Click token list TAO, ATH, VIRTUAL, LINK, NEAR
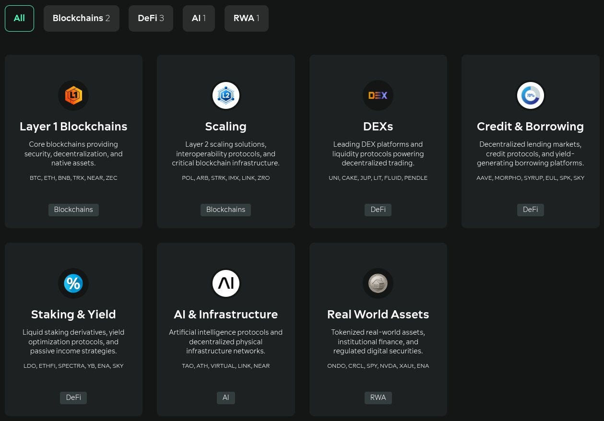 tap(225, 366)
